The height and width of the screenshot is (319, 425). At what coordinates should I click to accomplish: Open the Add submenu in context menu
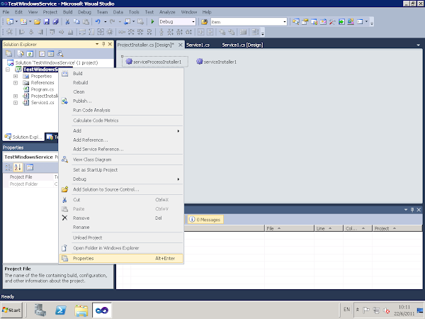point(121,130)
